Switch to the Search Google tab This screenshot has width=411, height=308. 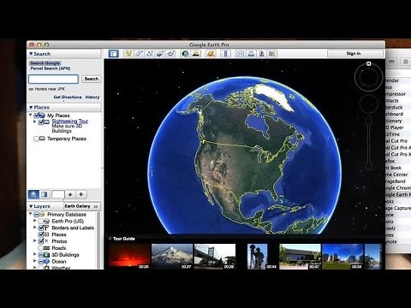coord(45,63)
